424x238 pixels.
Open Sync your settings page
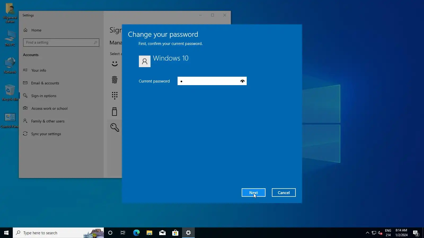(x=46, y=134)
